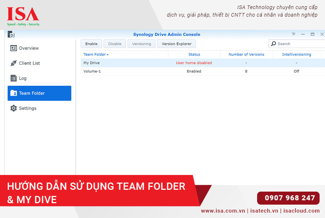Click the help question mark icon
Image resolution: width=325 pixels, height=218 pixels.
[x=293, y=34]
